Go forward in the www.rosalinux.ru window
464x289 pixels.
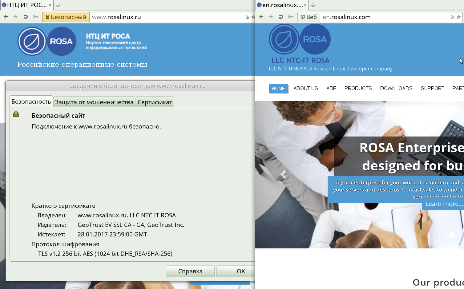coord(16,17)
